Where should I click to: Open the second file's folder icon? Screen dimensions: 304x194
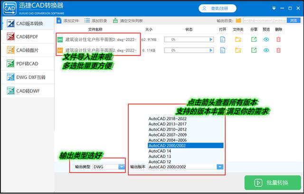click(x=238, y=50)
